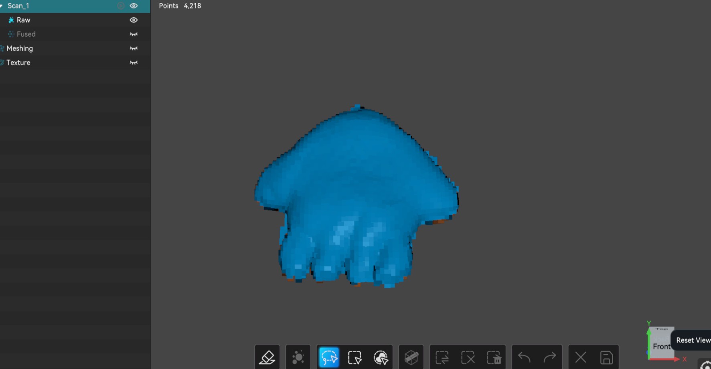Undo the last edit action
The height and width of the screenshot is (369, 711).
click(x=524, y=357)
